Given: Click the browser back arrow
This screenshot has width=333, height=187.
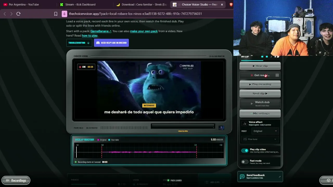Looking at the screenshot, I should click(5, 14).
